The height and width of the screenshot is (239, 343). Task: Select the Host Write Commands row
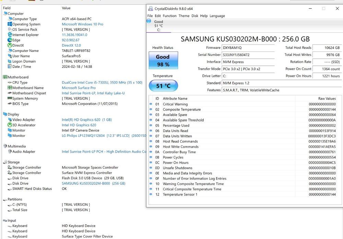pyautogui.click(x=243, y=147)
